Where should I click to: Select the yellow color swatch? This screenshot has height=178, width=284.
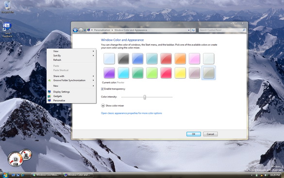(x=180, y=73)
